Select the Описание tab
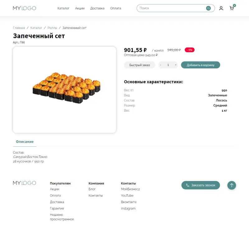The image size is (249, 250). pos(25,142)
